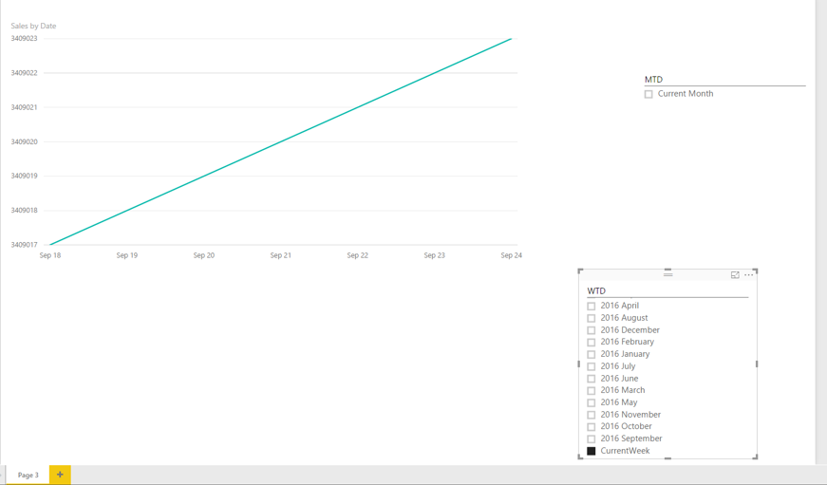This screenshot has width=827, height=485.
Task: Click the 3409021 y-axis value
Action: coord(25,107)
